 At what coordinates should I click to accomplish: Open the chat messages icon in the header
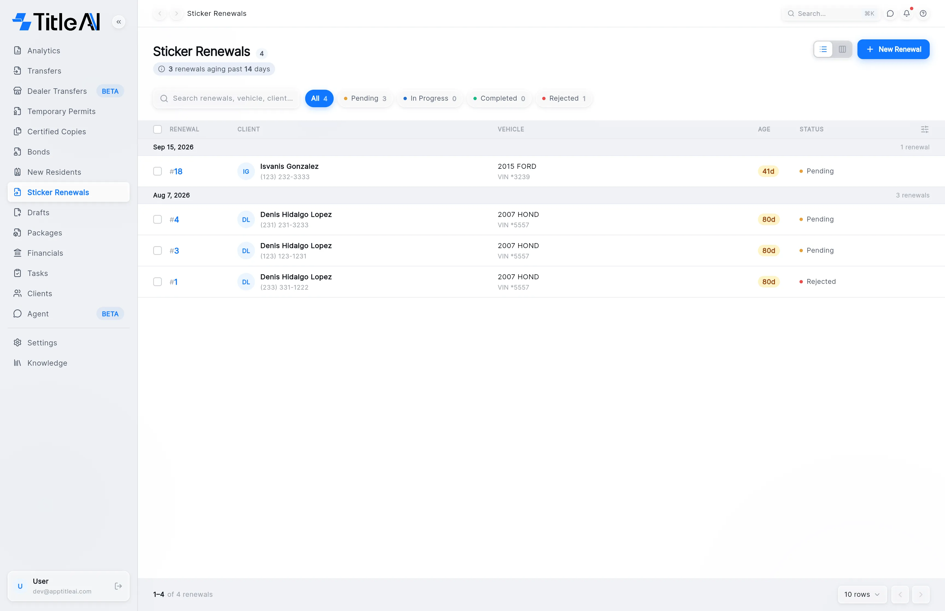[890, 13]
